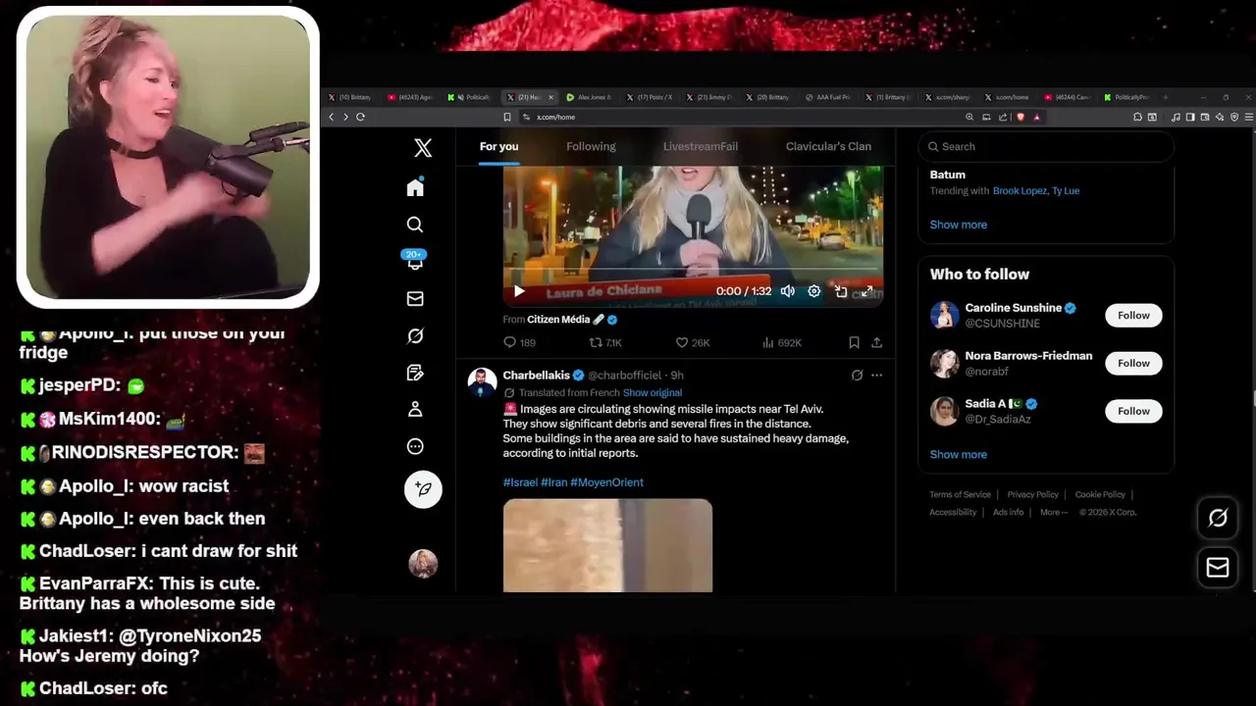Screen dimensions: 1256x706
Task: Show more Who to follow suggestions
Action: pyautogui.click(x=959, y=454)
